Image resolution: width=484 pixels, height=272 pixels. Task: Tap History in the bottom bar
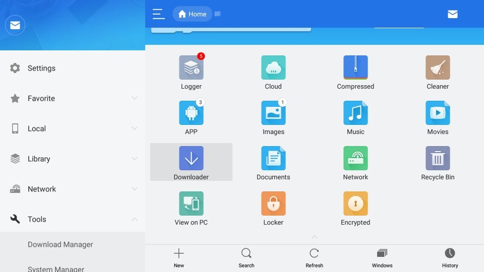click(x=450, y=258)
